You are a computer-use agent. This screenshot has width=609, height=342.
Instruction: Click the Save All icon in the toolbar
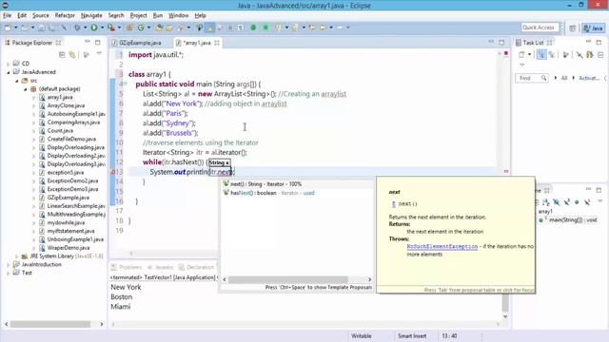coord(51,28)
